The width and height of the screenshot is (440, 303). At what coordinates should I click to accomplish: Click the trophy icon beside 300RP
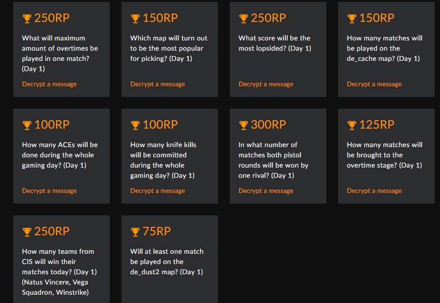coord(243,125)
